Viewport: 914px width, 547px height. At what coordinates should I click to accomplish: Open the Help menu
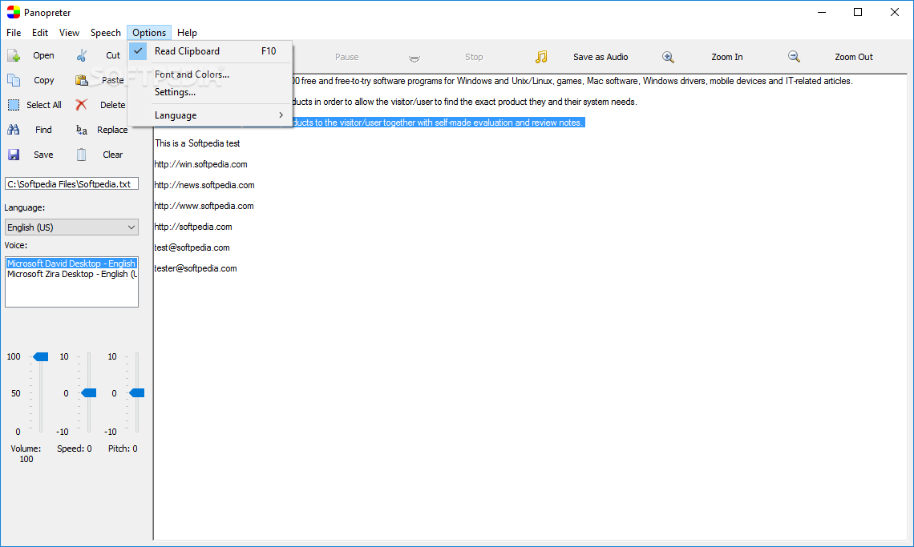(x=187, y=33)
